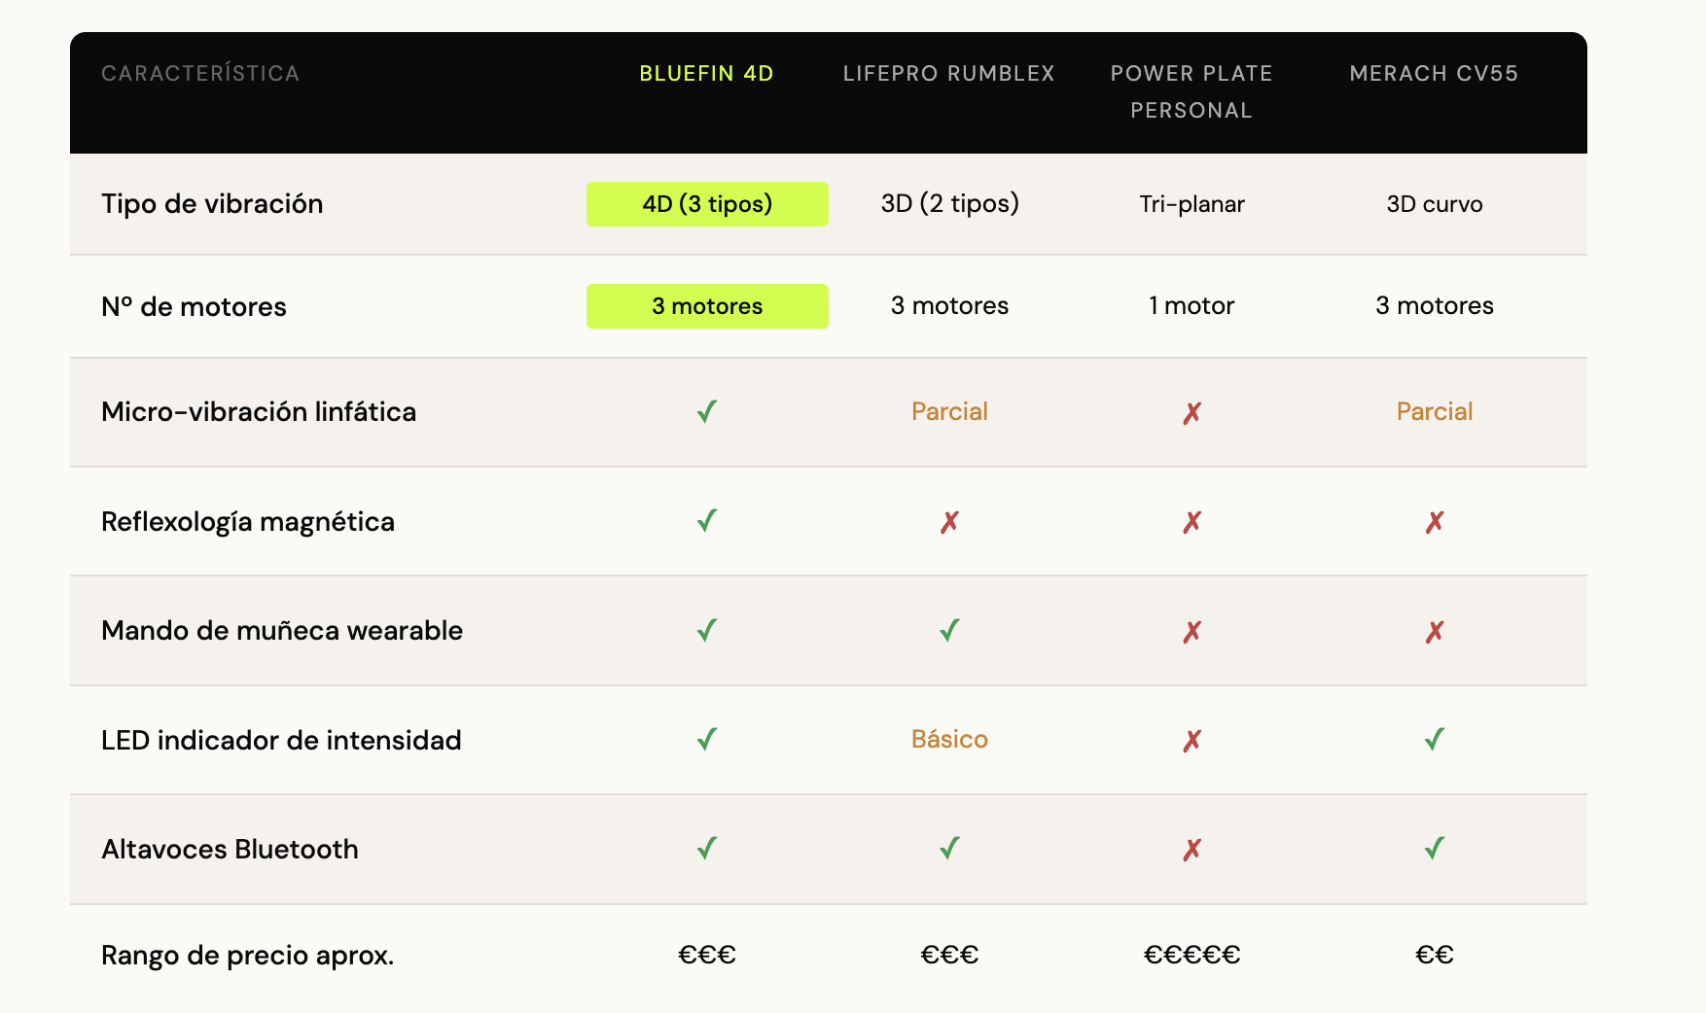Select the Bluefin 4D column header

point(706,74)
